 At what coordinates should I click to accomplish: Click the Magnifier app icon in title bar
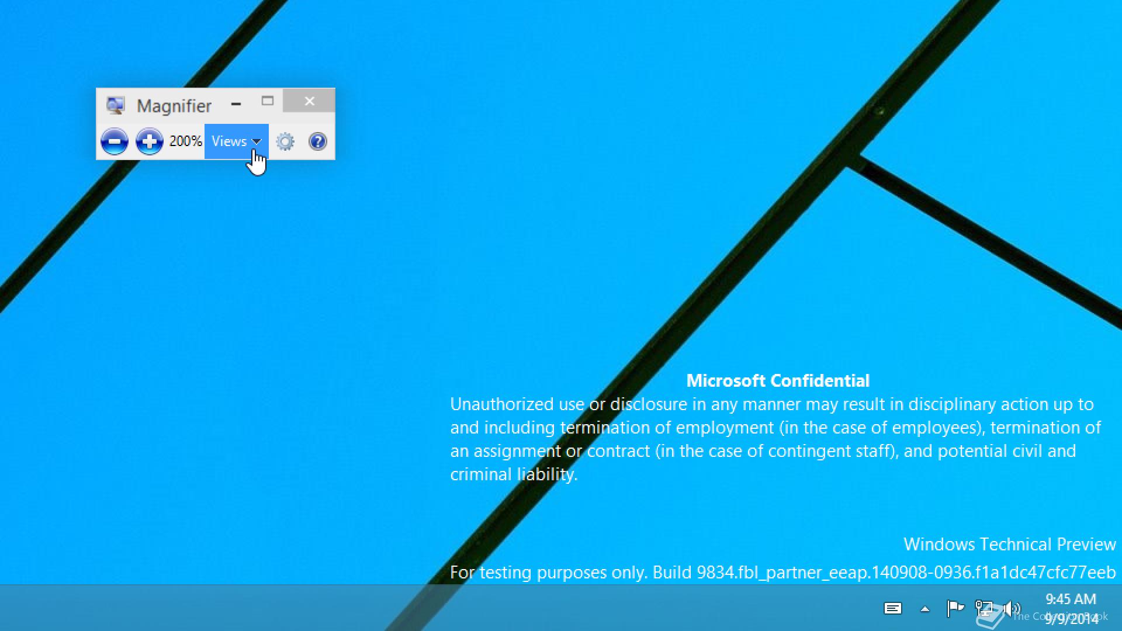[x=115, y=105]
